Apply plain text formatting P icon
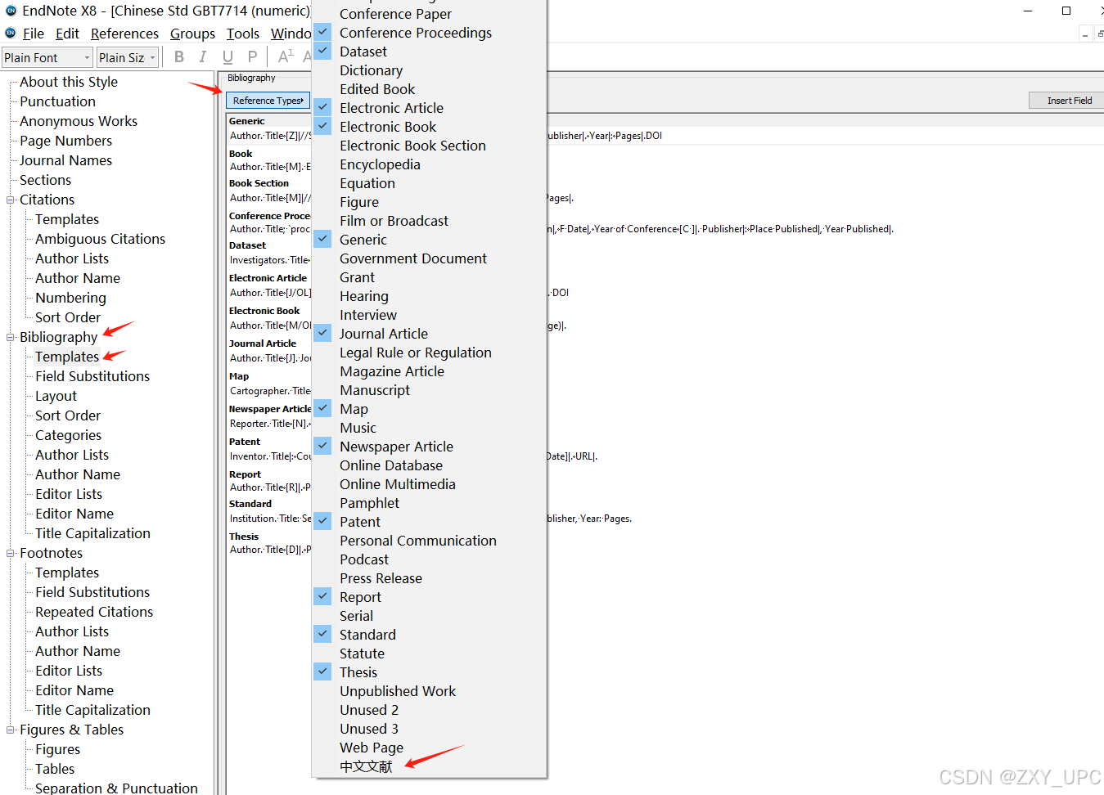1104x795 pixels. 252,56
